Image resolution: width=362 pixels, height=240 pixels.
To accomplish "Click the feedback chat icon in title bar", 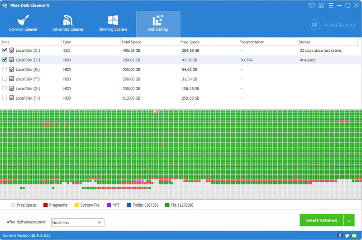I will pos(312,5).
